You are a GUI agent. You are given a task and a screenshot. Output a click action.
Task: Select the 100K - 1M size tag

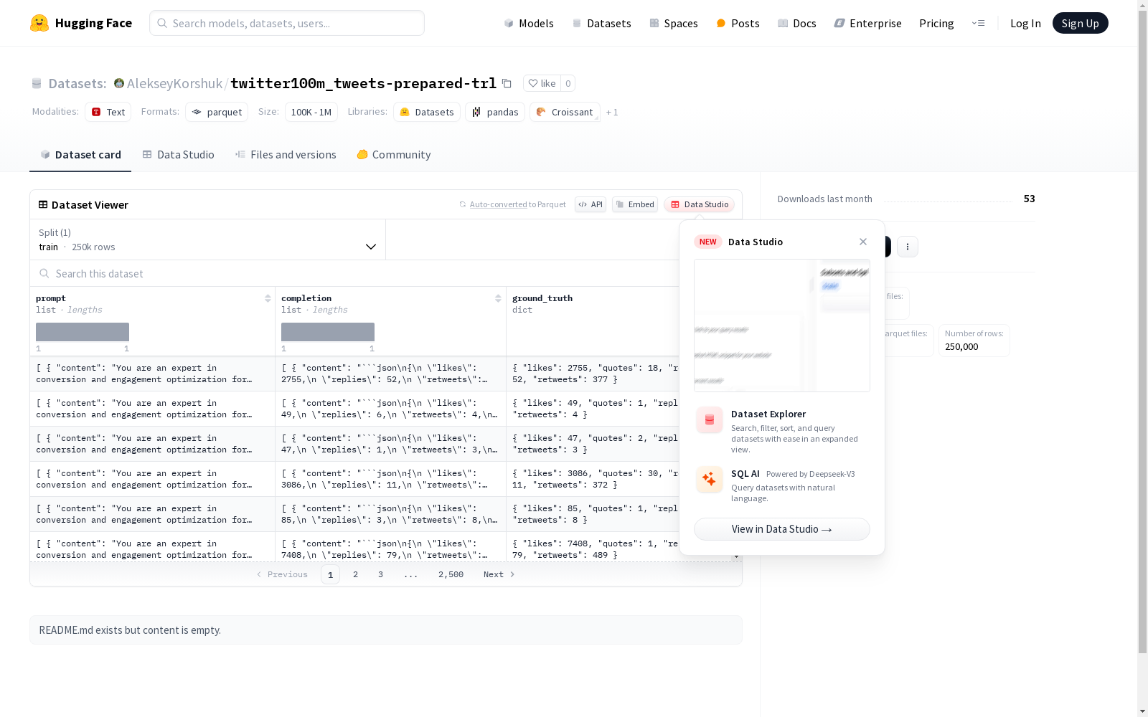[x=311, y=112]
